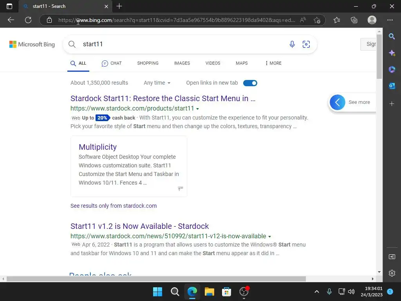Add a new sidebar app
401x301 pixels.
(x=392, y=103)
